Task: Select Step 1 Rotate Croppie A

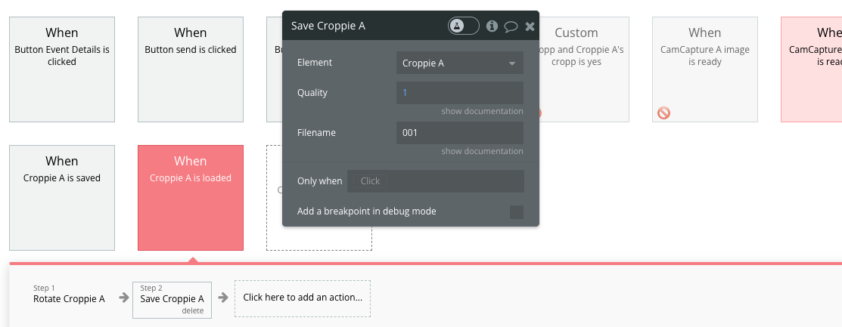Action: [69, 295]
